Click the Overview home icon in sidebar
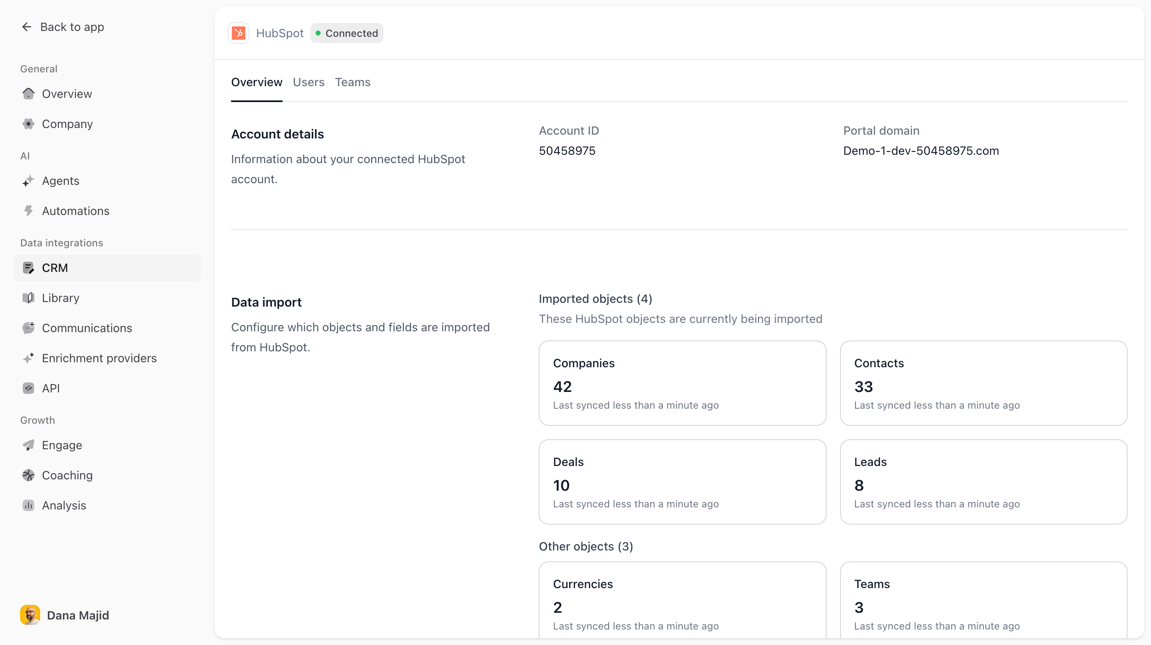 tap(28, 94)
